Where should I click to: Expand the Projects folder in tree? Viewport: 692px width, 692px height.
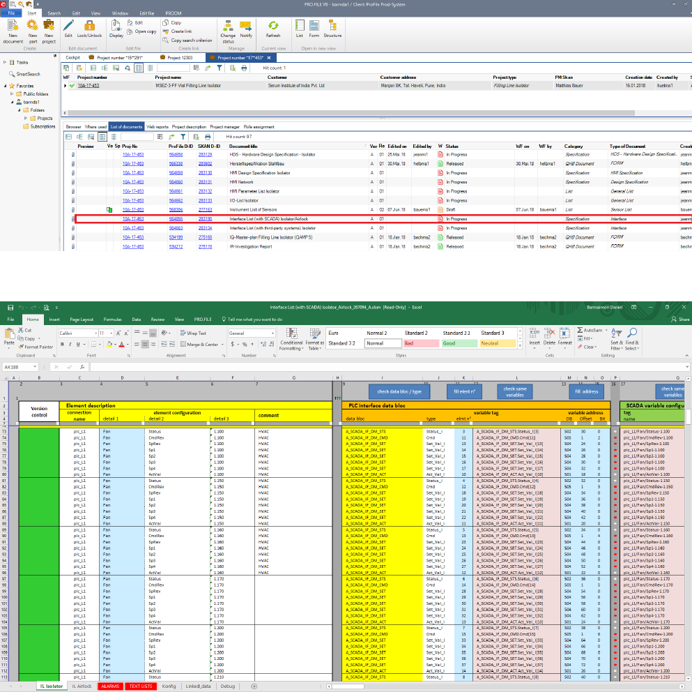(x=26, y=118)
